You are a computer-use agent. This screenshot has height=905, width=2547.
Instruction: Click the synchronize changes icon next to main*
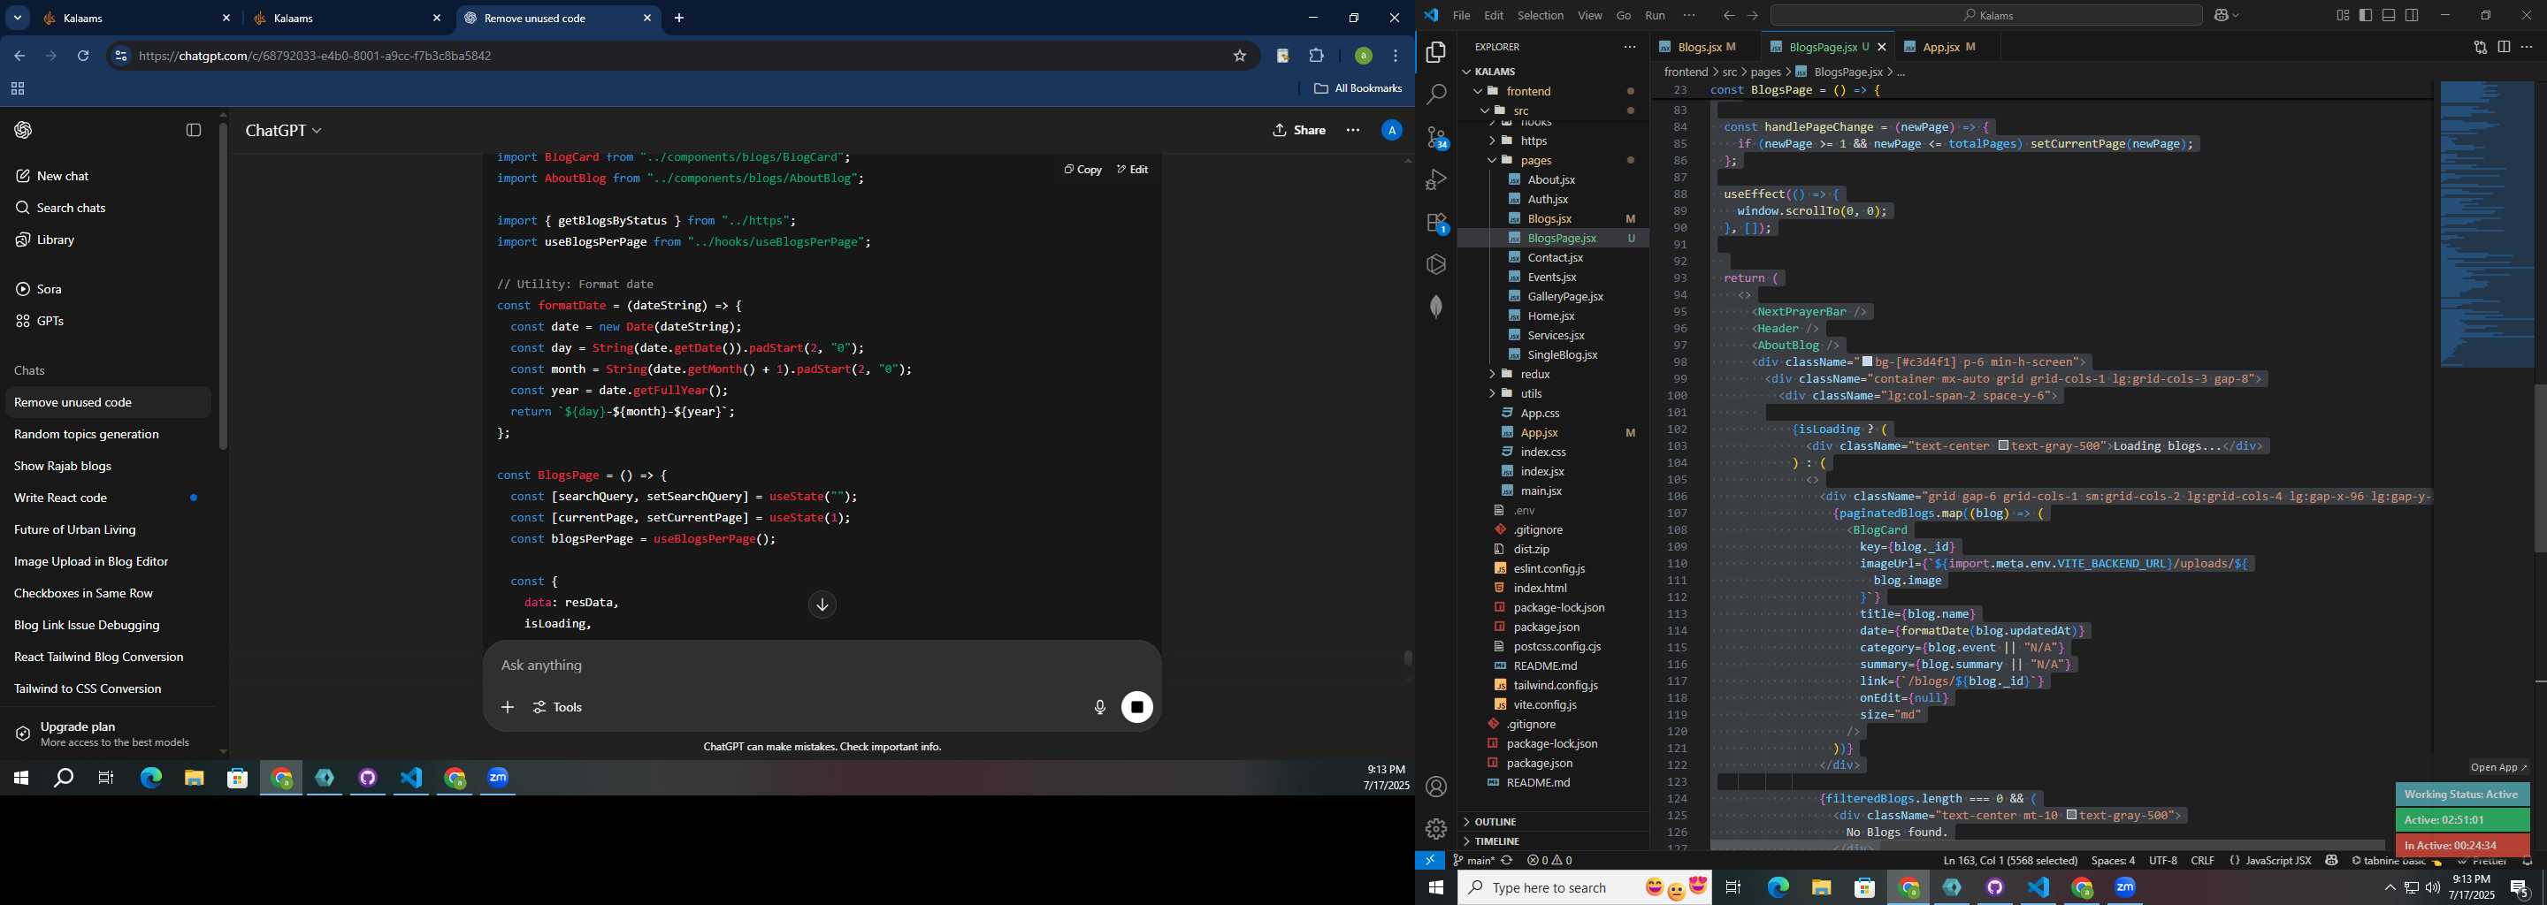1507,861
